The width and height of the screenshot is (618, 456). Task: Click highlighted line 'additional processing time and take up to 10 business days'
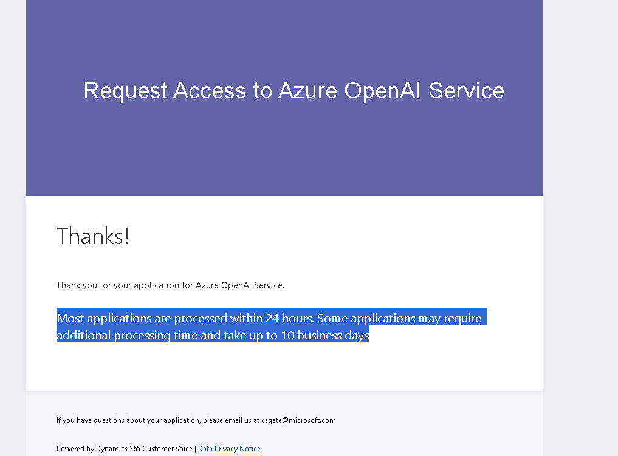tap(213, 335)
